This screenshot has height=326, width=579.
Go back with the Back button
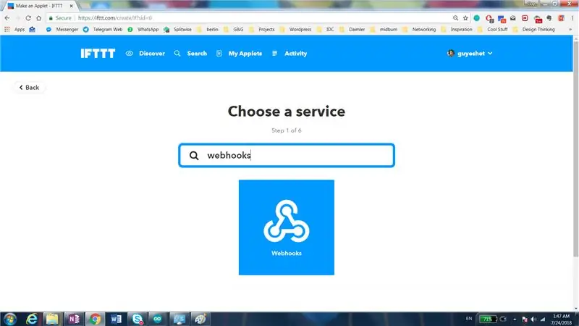point(29,88)
